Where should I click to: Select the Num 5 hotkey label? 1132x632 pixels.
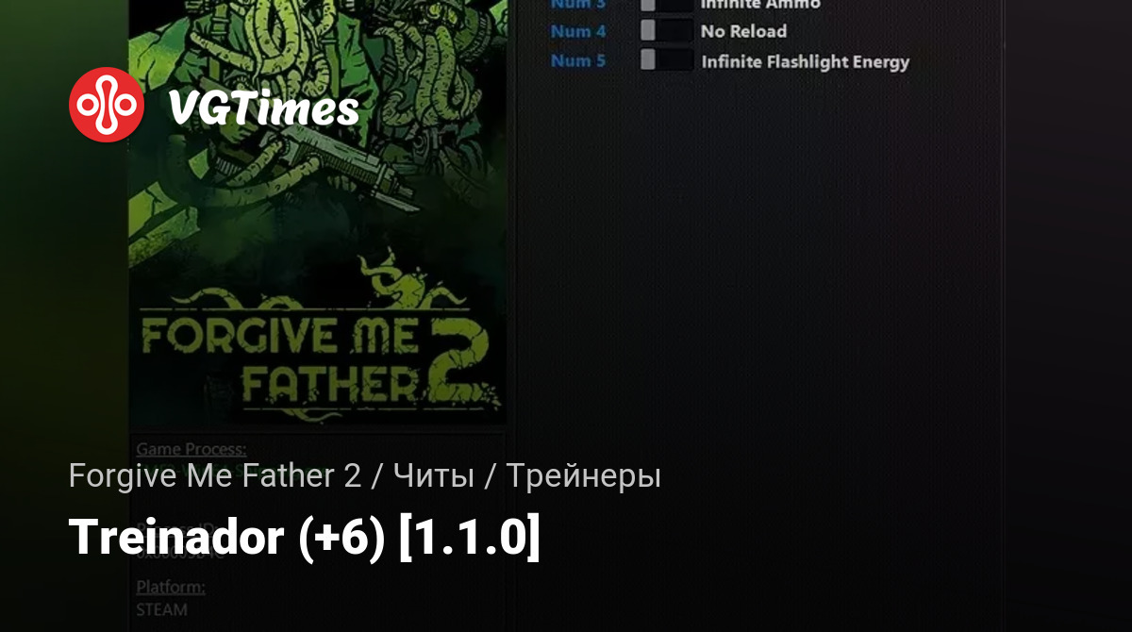point(577,60)
